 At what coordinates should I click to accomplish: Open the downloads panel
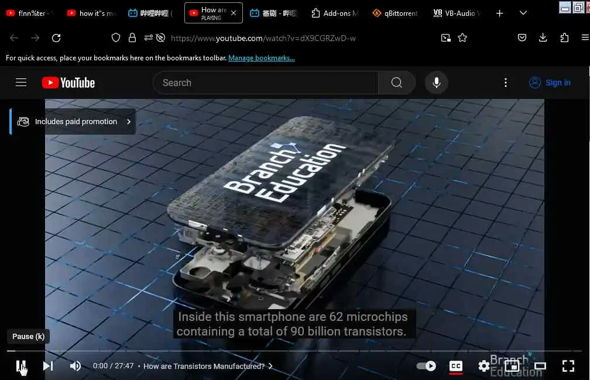tap(543, 37)
